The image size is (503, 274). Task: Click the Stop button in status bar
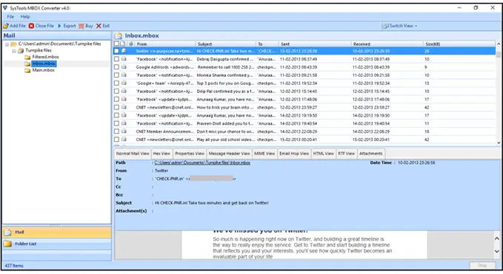[482, 265]
